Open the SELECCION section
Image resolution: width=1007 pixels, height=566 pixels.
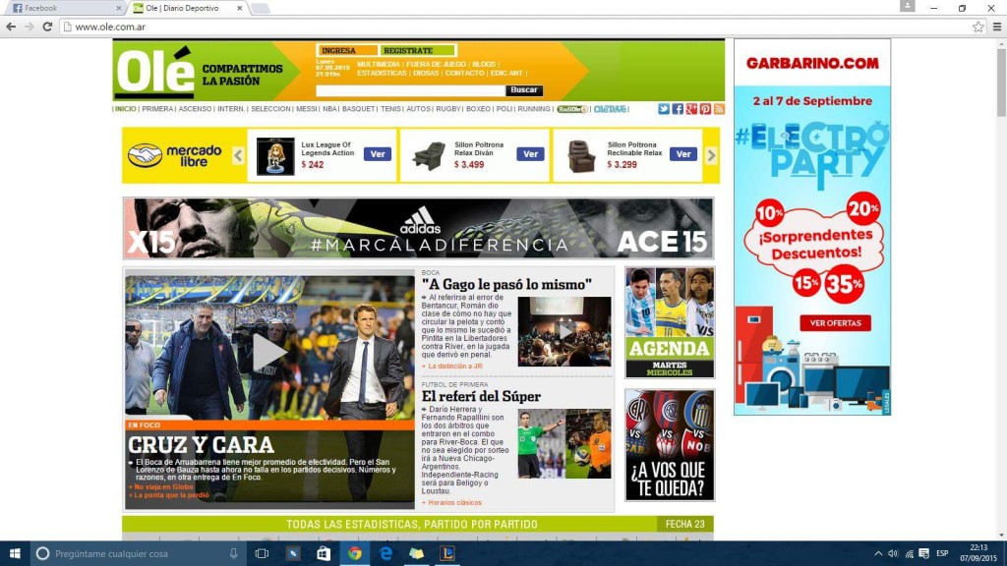270,109
